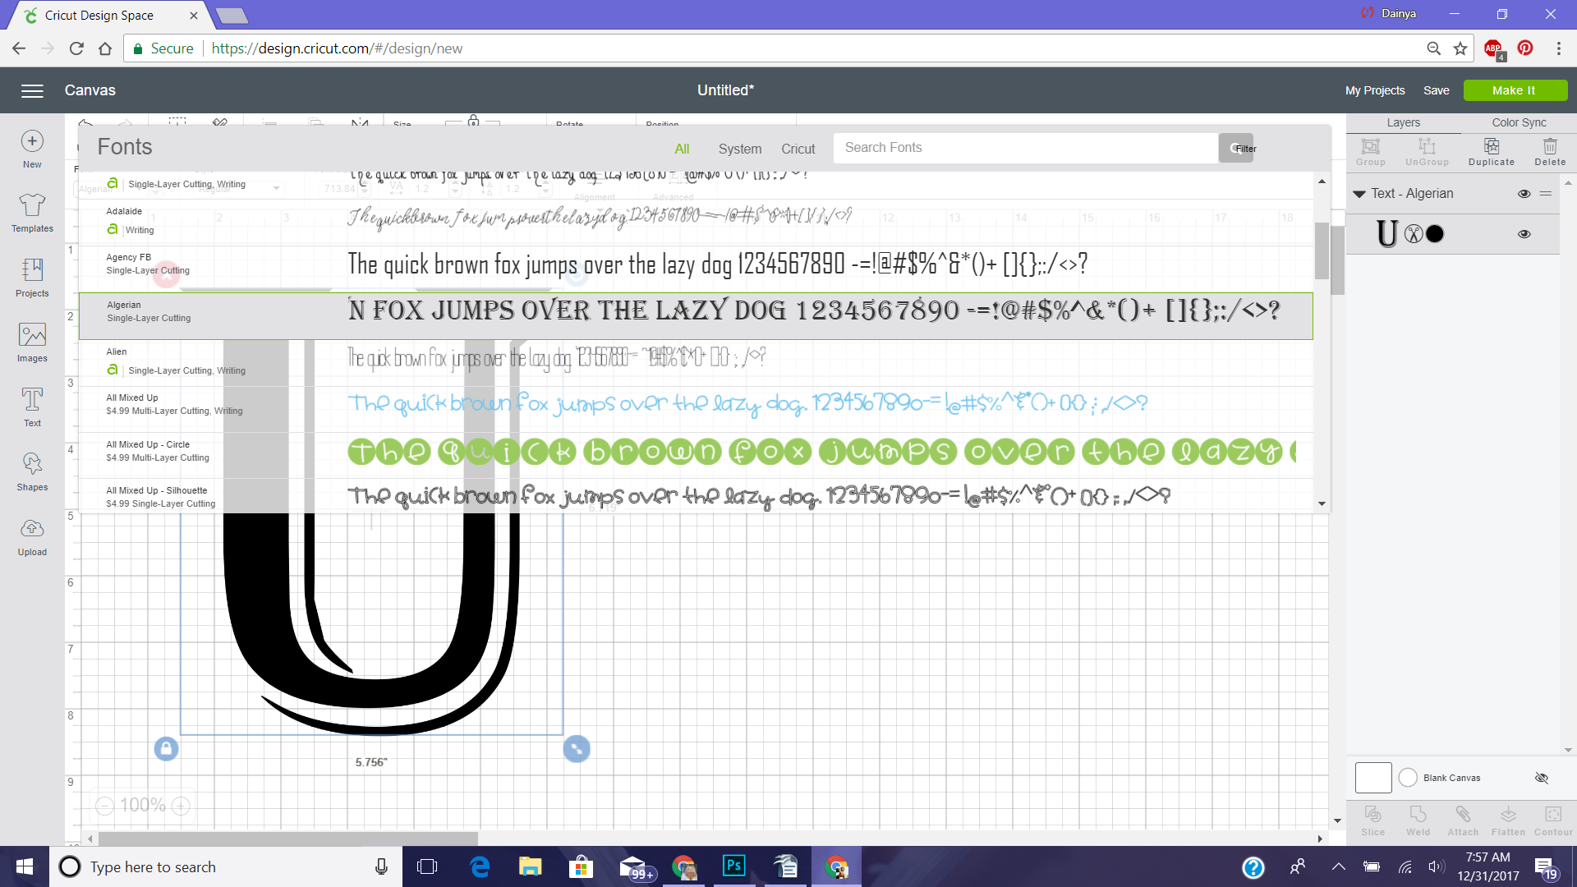Zoom out canvas with minus button
Viewport: 1577px width, 887px height.
pos(104,806)
